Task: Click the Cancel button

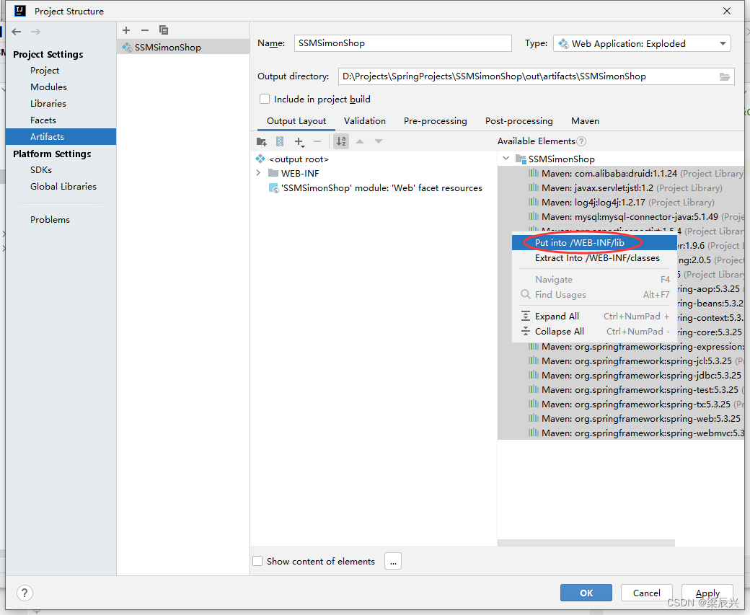Action: pyautogui.click(x=646, y=593)
